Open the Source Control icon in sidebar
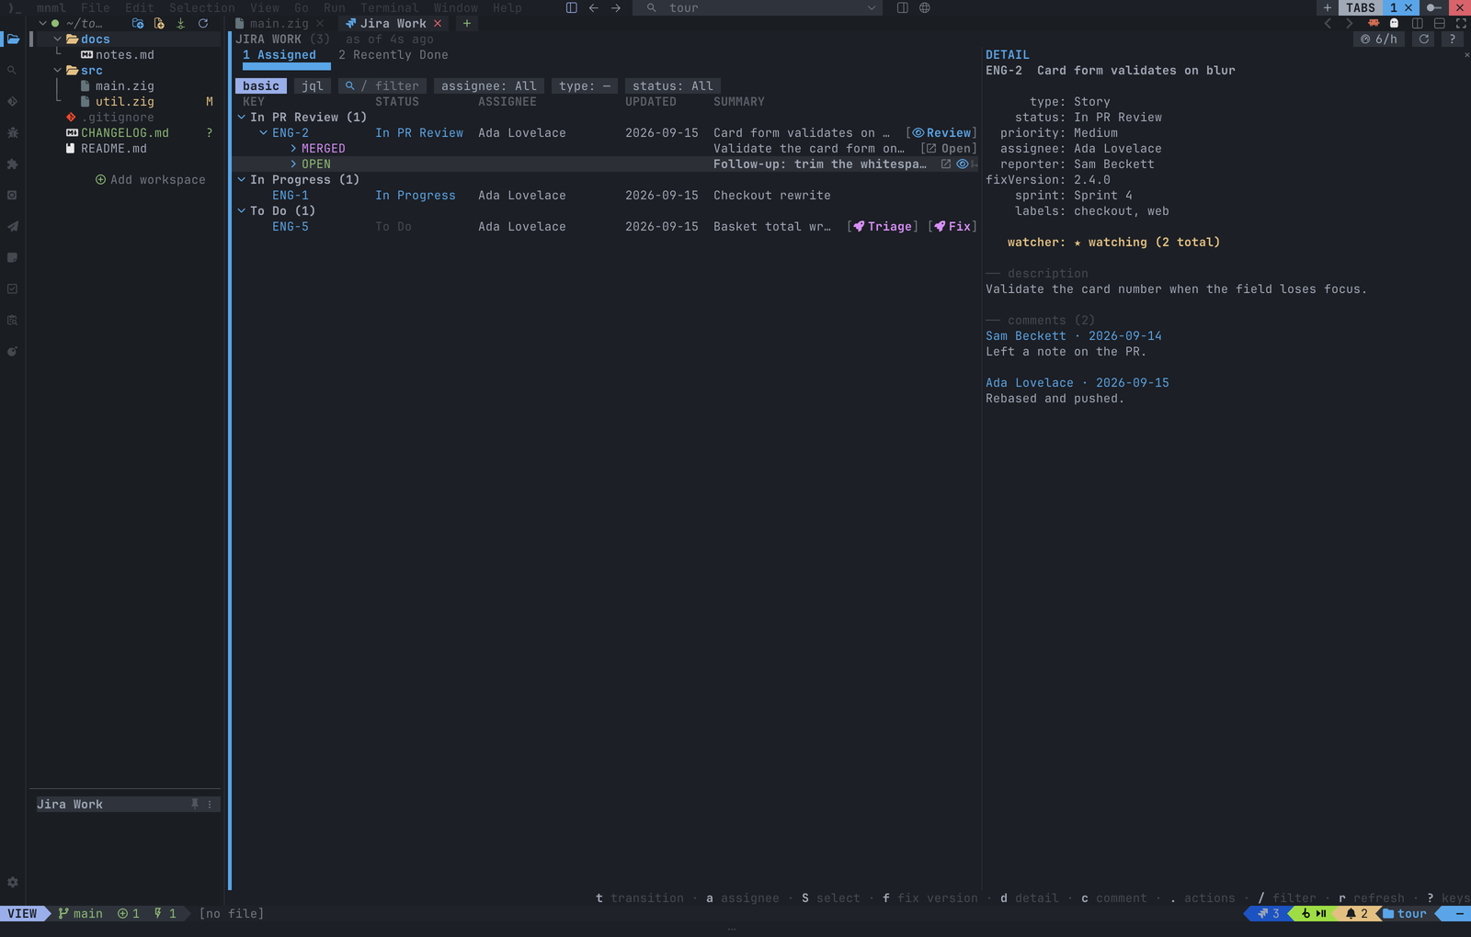 [12, 102]
